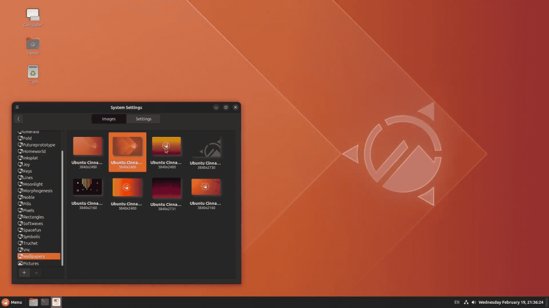549x308 pixels.
Task: Open the Terminal launcher in the panel
Action: click(45, 302)
